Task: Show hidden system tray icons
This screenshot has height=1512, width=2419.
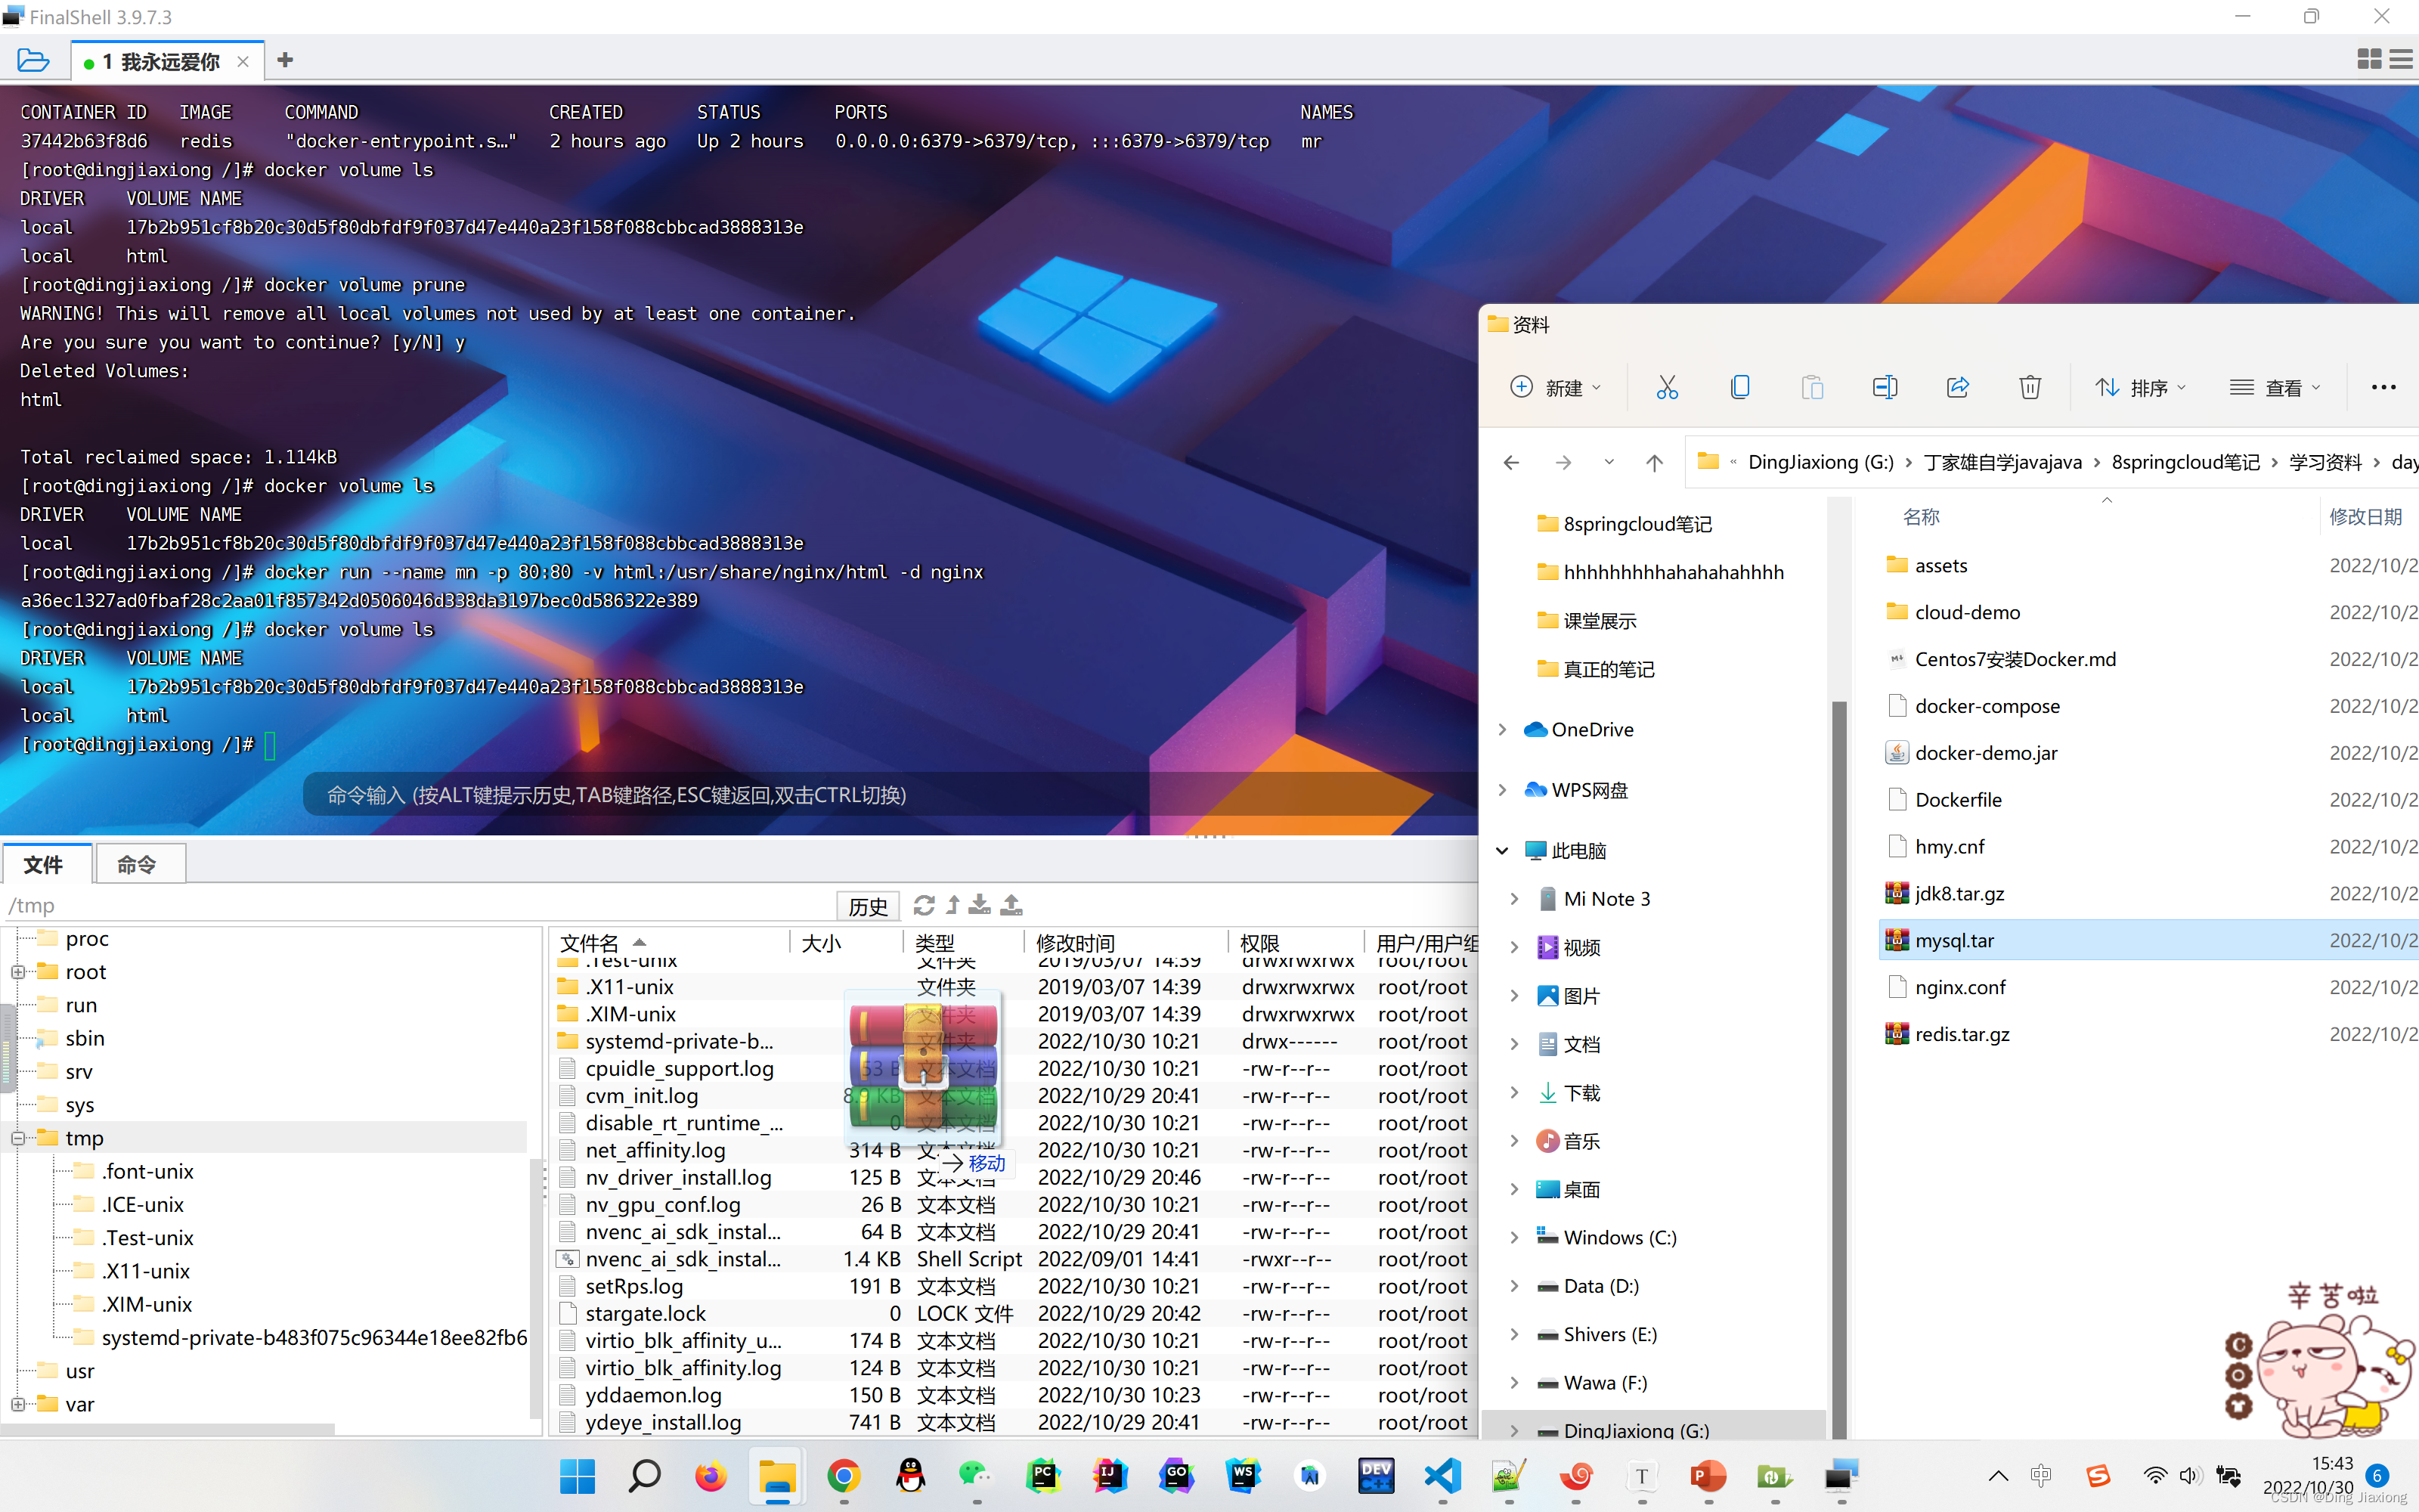Action: (1997, 1476)
